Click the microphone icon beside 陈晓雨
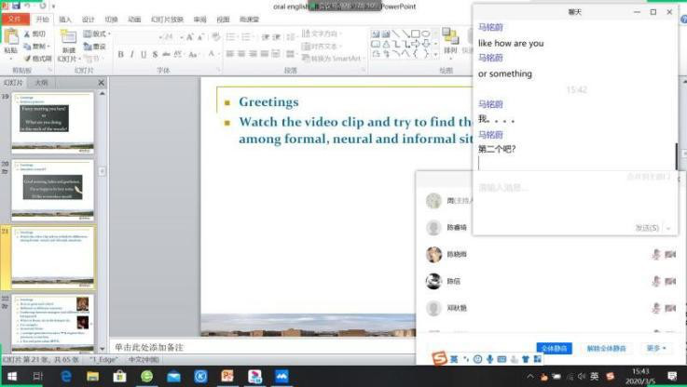687x387 pixels. click(x=655, y=255)
